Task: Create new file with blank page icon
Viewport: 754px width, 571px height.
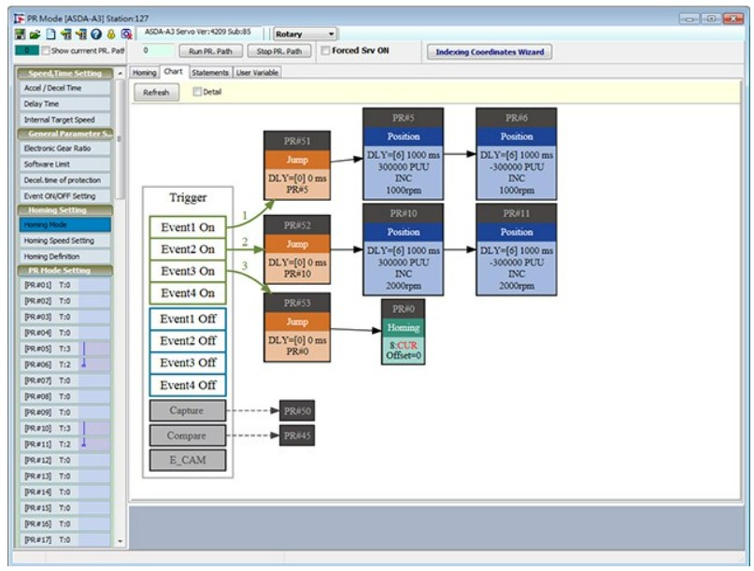Action: point(50,35)
